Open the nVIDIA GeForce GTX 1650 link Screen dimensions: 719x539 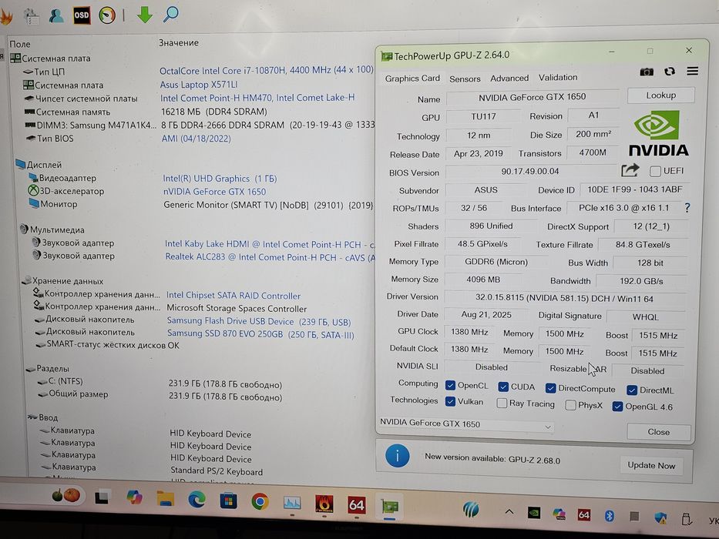pyautogui.click(x=214, y=192)
